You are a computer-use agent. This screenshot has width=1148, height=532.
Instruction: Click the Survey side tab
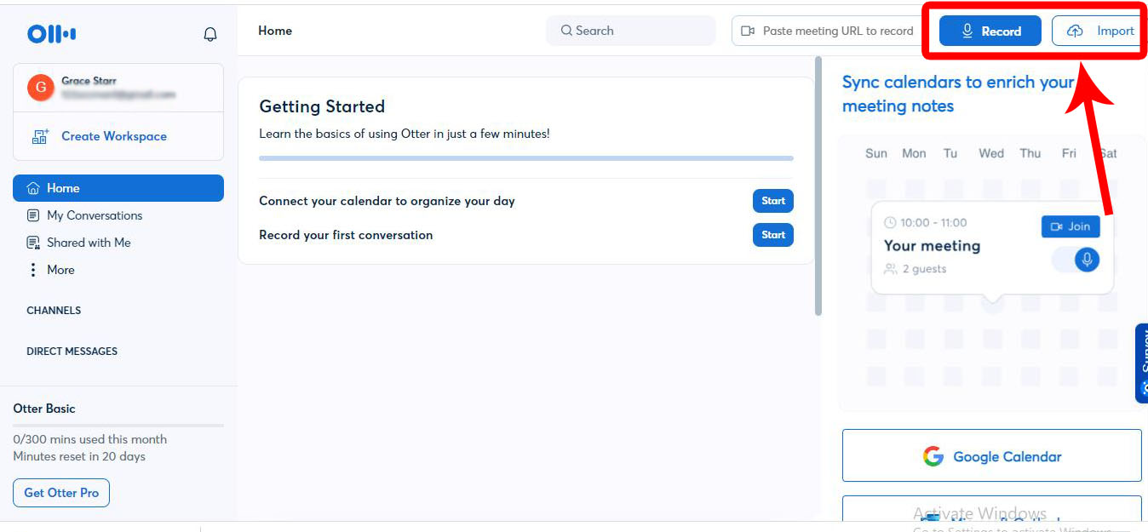[1142, 363]
